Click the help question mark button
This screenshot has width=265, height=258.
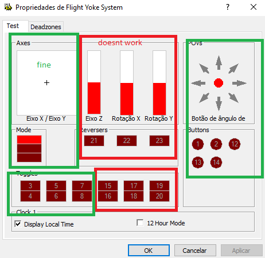228,7
